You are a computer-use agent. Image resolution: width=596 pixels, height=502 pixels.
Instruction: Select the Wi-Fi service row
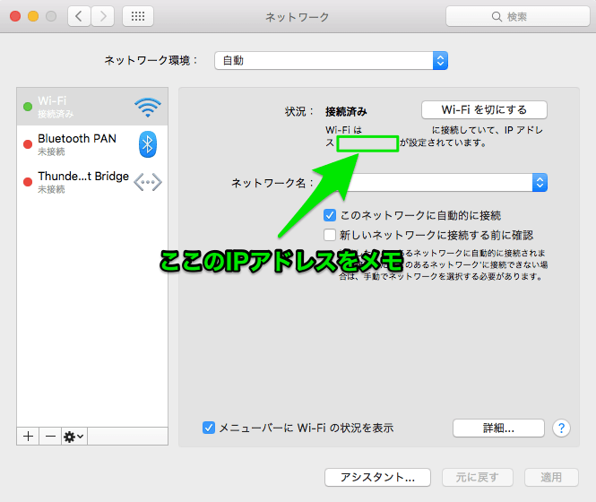[92, 107]
